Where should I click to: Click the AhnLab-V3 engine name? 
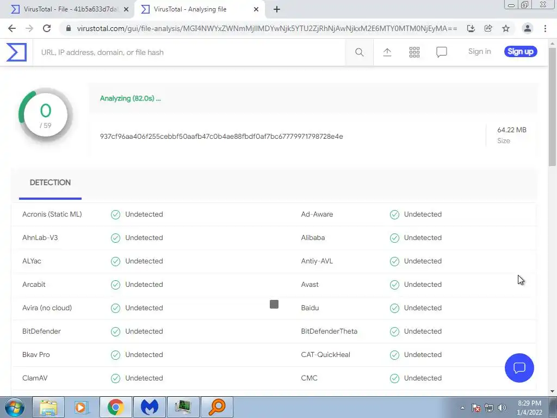[x=40, y=238]
